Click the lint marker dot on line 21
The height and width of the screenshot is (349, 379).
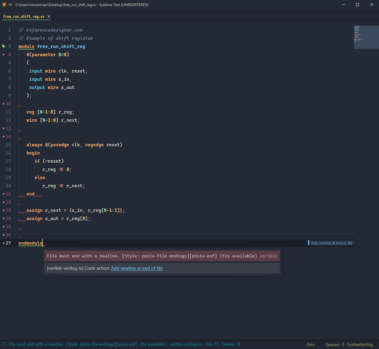pyautogui.click(x=4, y=194)
